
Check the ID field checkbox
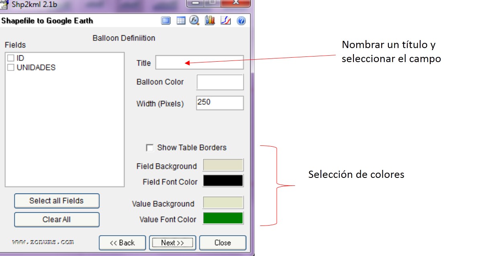point(11,58)
